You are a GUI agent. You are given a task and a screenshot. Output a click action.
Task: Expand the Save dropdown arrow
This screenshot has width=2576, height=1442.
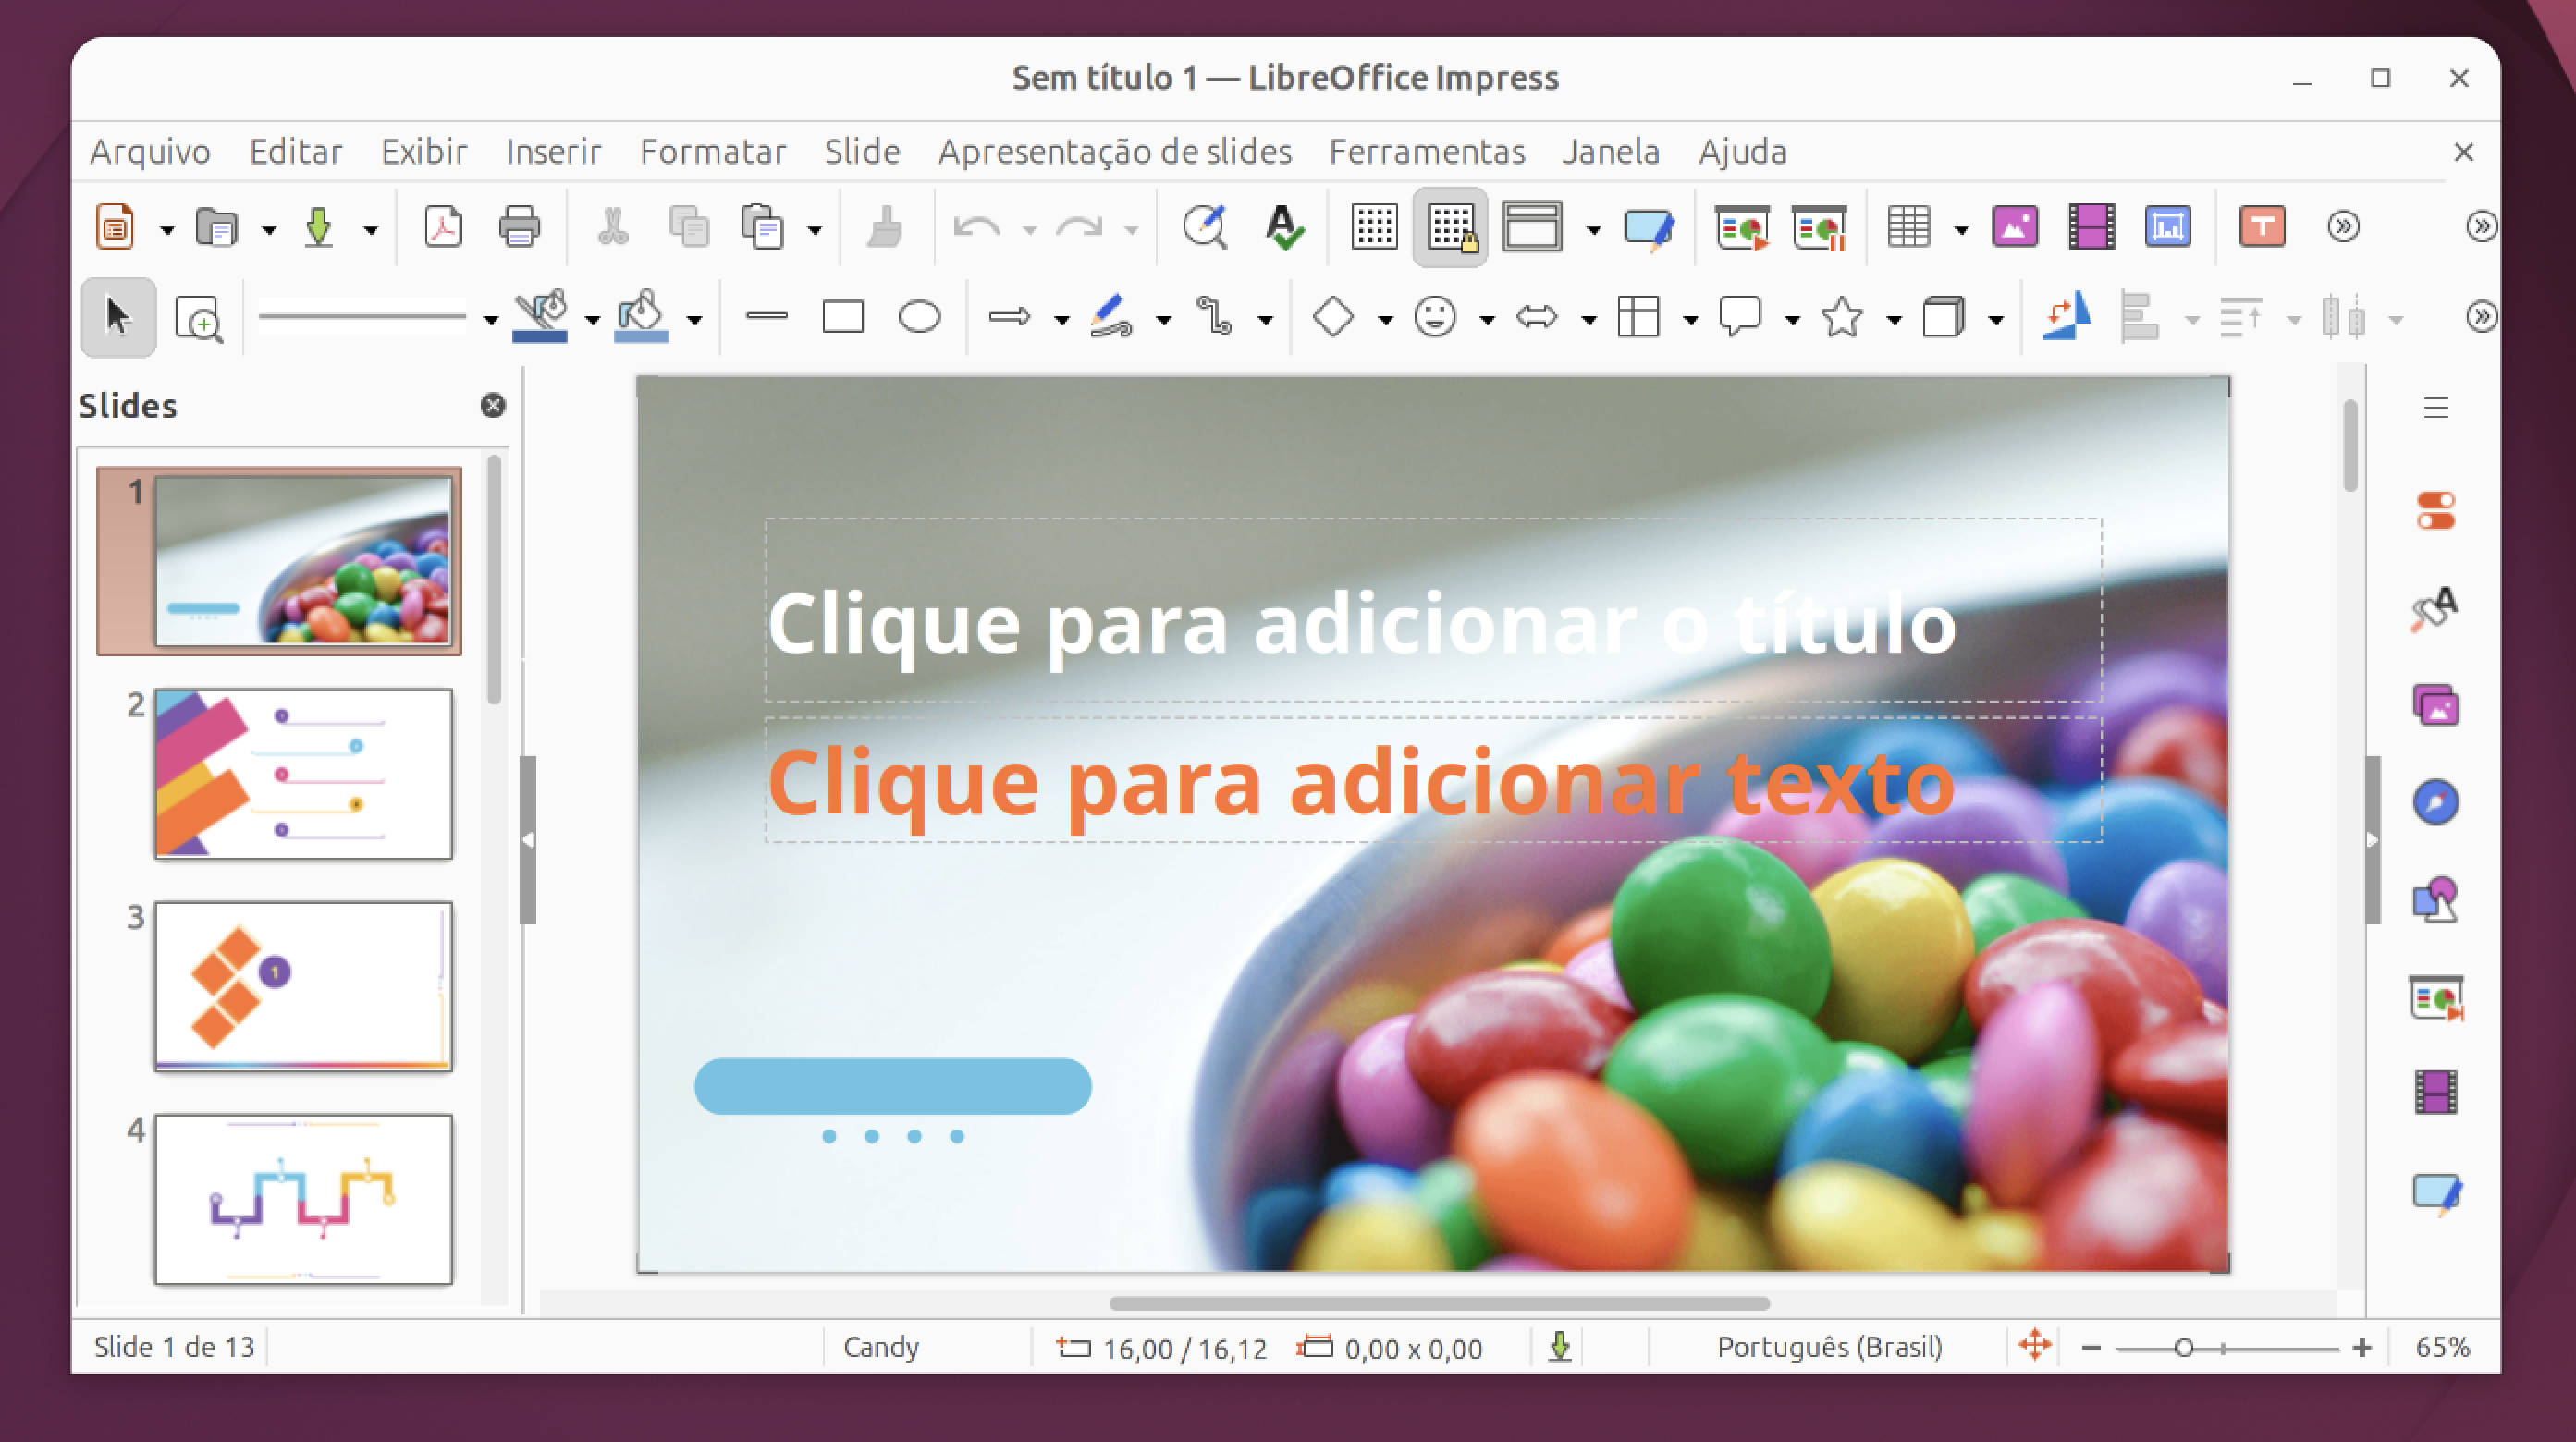[x=370, y=230]
